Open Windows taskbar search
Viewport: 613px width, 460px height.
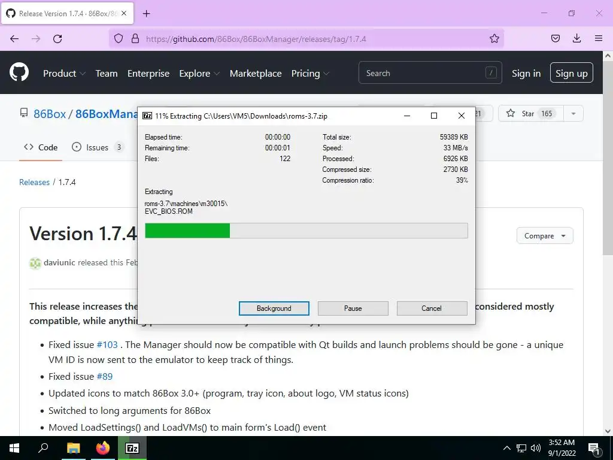point(43,447)
